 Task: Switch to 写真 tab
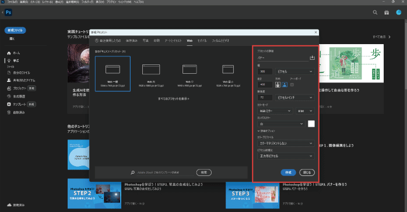coord(146,41)
